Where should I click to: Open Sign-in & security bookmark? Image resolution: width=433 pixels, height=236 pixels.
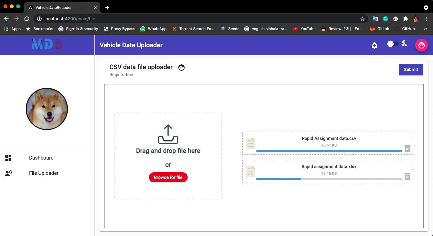point(78,29)
